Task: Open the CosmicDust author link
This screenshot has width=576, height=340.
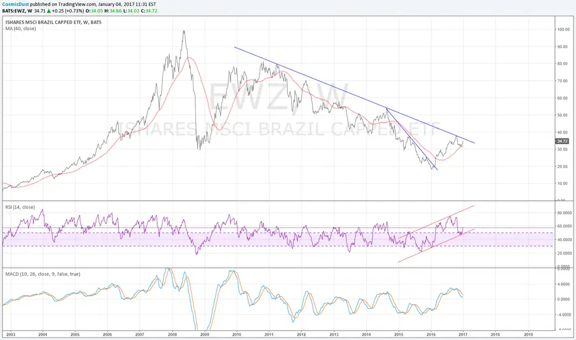Action: tap(15, 4)
